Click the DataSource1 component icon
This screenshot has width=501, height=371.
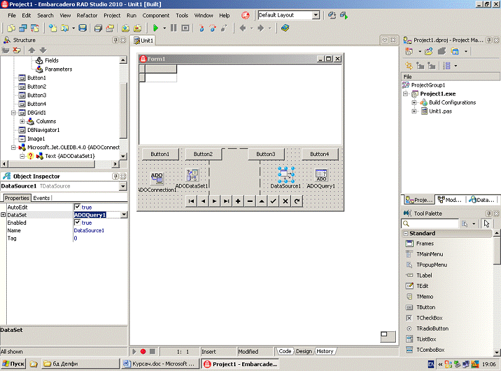tap(285, 175)
